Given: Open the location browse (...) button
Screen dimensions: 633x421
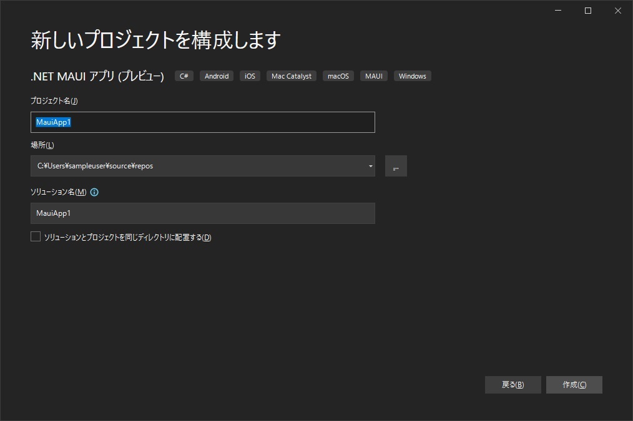Looking at the screenshot, I should tap(396, 166).
